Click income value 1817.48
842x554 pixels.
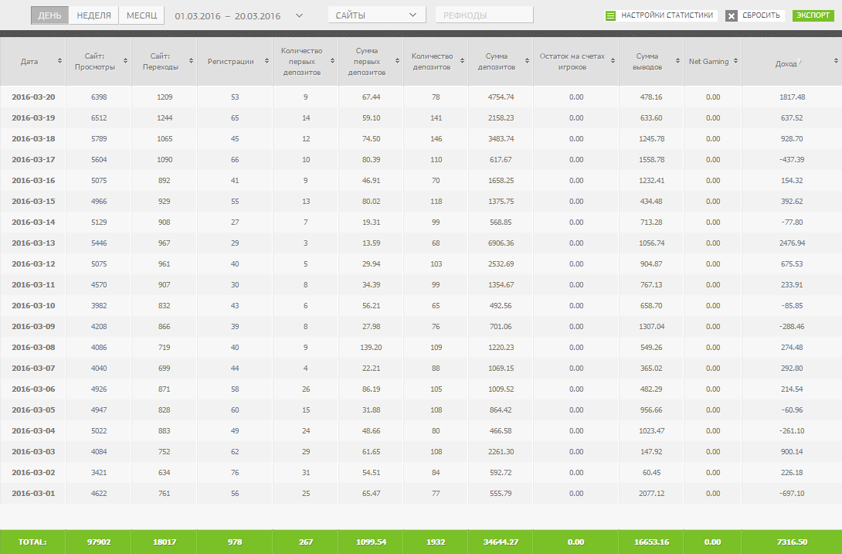[x=792, y=97]
